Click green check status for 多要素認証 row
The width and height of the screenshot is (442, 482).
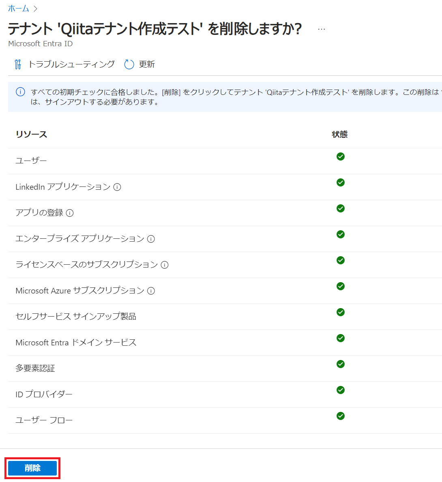341,364
